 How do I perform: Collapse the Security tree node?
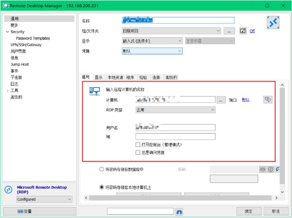point(7,32)
